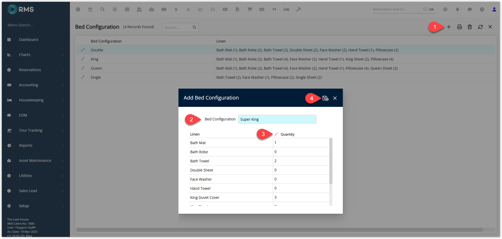Click the folded map icon in toolbar

coord(164,9)
